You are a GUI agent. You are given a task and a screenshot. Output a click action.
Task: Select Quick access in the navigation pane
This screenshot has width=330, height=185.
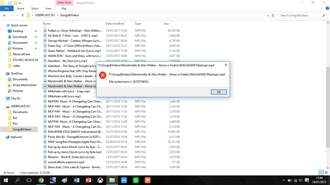pos(19,25)
